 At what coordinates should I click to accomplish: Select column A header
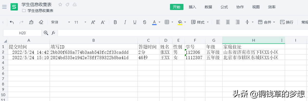click(x=29, y=40)
